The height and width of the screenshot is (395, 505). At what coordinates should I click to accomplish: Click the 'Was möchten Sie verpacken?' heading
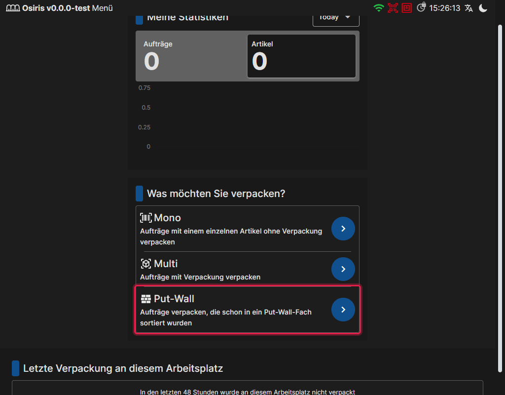click(x=216, y=194)
